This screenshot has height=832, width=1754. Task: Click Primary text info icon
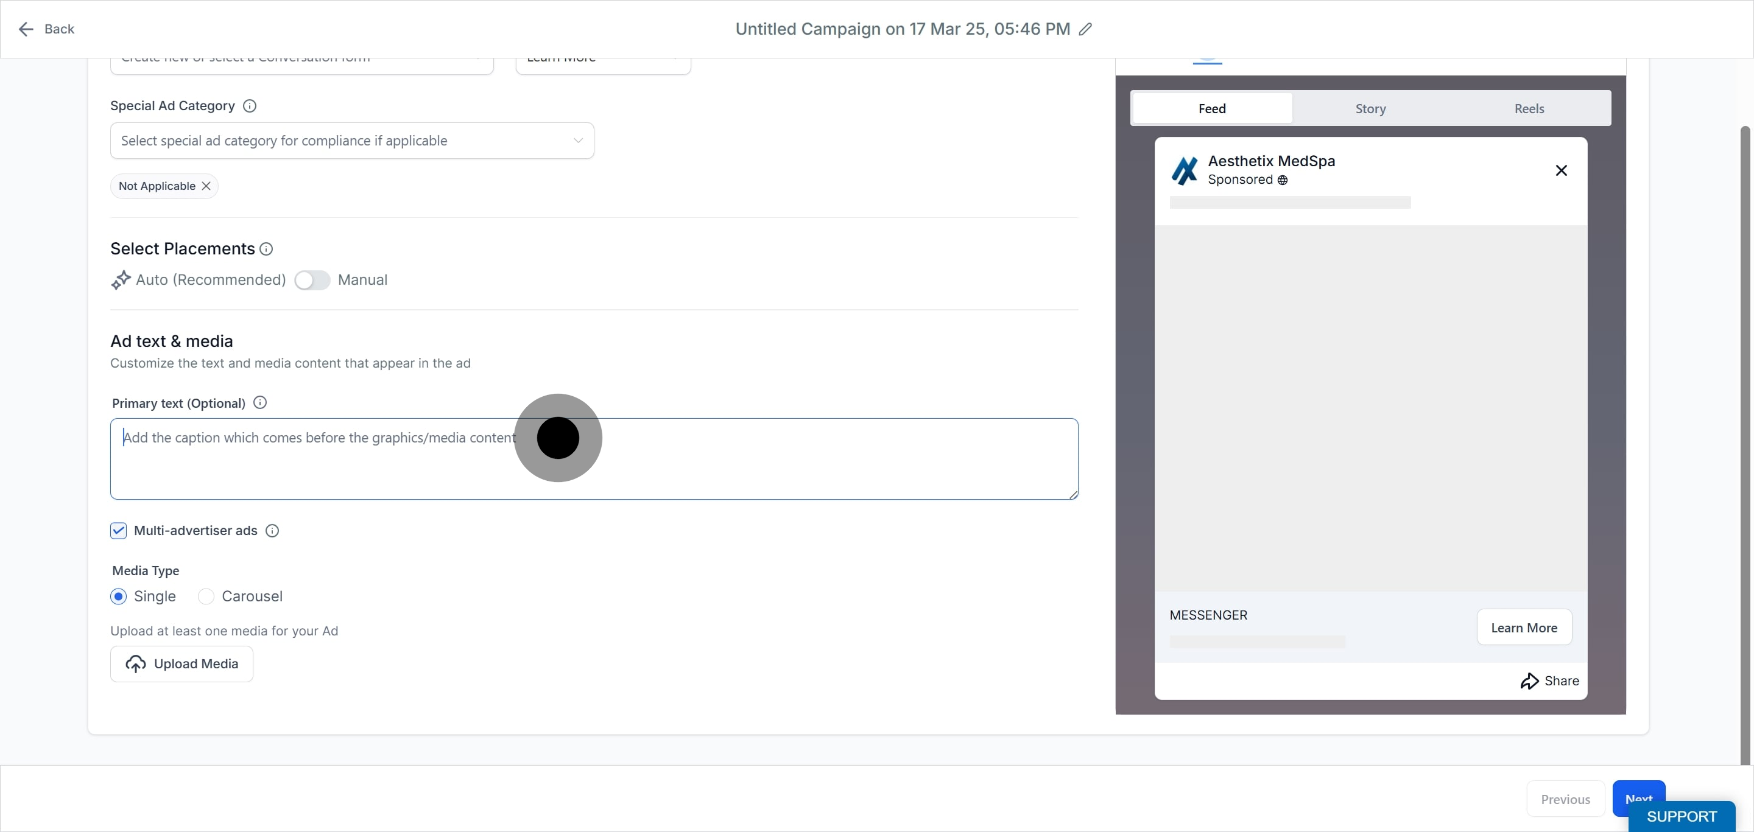(x=260, y=403)
